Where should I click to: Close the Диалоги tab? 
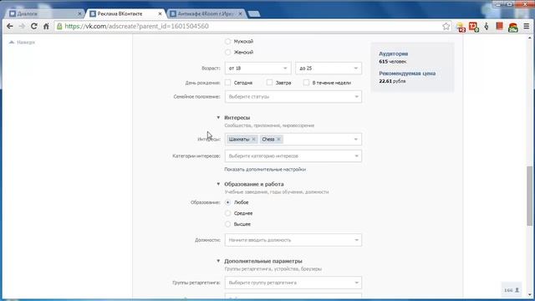click(x=79, y=13)
